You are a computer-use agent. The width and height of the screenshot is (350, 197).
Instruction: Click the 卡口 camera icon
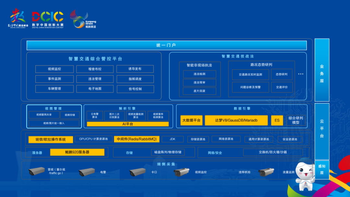point(137,172)
